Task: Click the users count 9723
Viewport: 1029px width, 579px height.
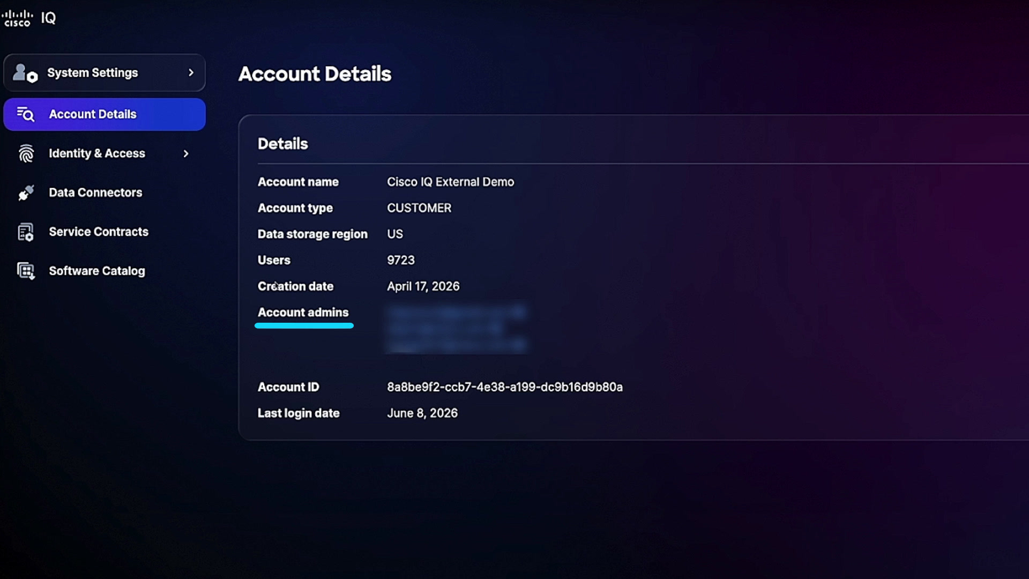Action: click(x=401, y=260)
